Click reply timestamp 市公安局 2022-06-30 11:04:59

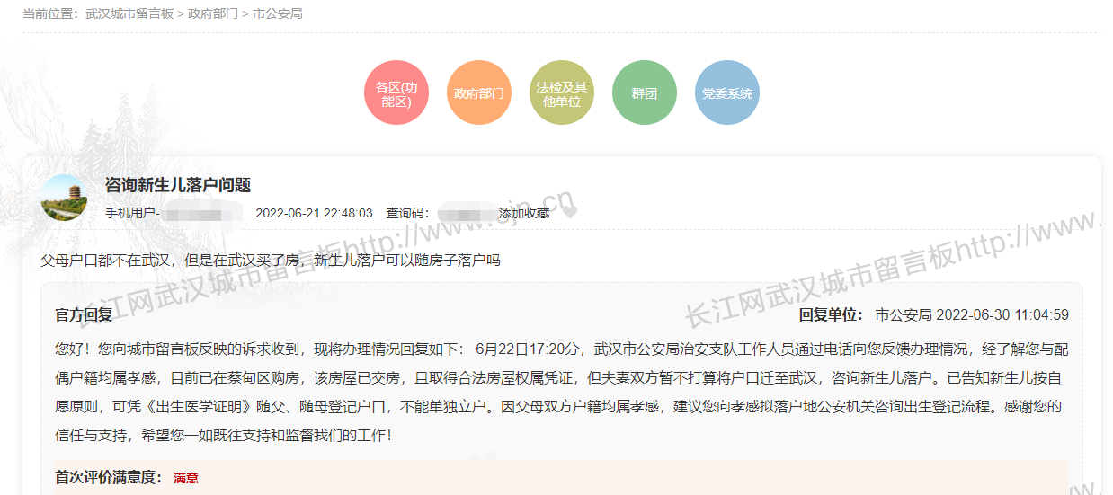[x=972, y=314]
